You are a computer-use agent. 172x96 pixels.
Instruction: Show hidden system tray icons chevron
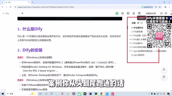(149, 94)
